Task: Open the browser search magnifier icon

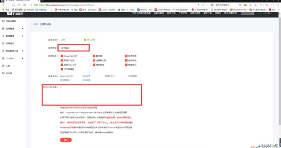Action: [240, 5]
